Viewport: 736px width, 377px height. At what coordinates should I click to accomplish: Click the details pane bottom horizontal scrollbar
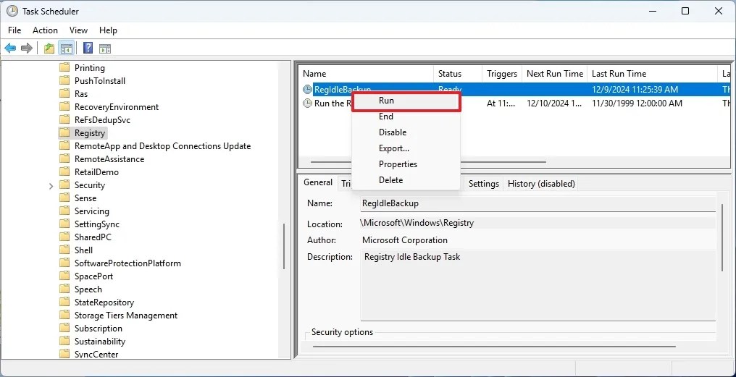point(494,347)
